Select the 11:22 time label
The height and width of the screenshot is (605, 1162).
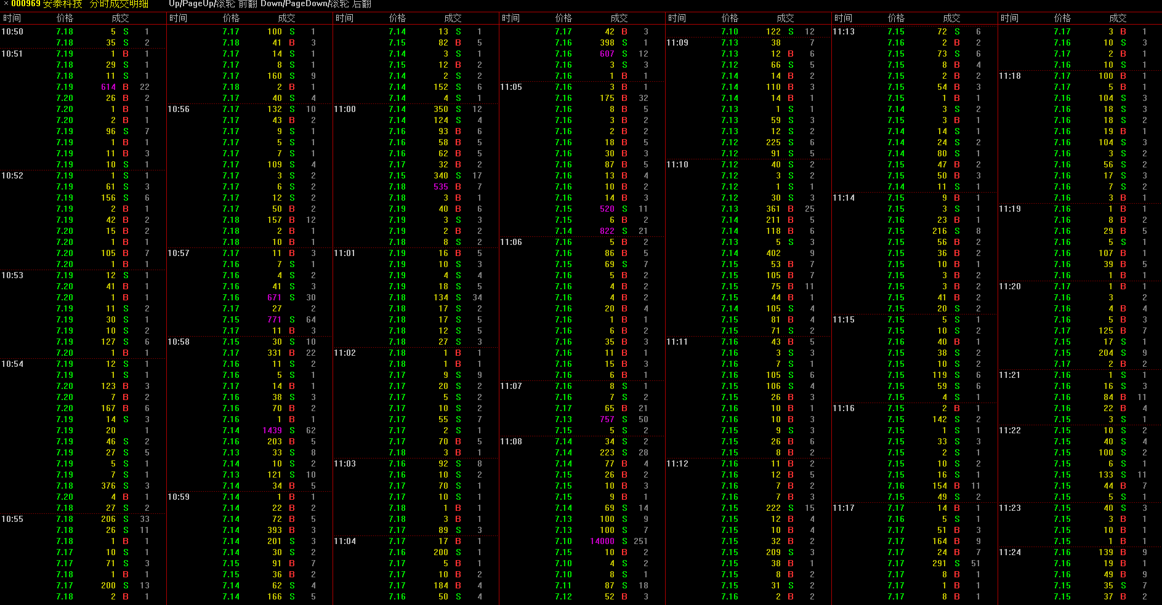click(x=1010, y=430)
